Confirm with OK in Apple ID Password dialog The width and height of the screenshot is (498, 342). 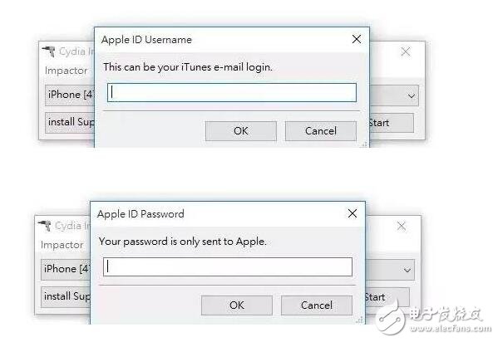[237, 305]
